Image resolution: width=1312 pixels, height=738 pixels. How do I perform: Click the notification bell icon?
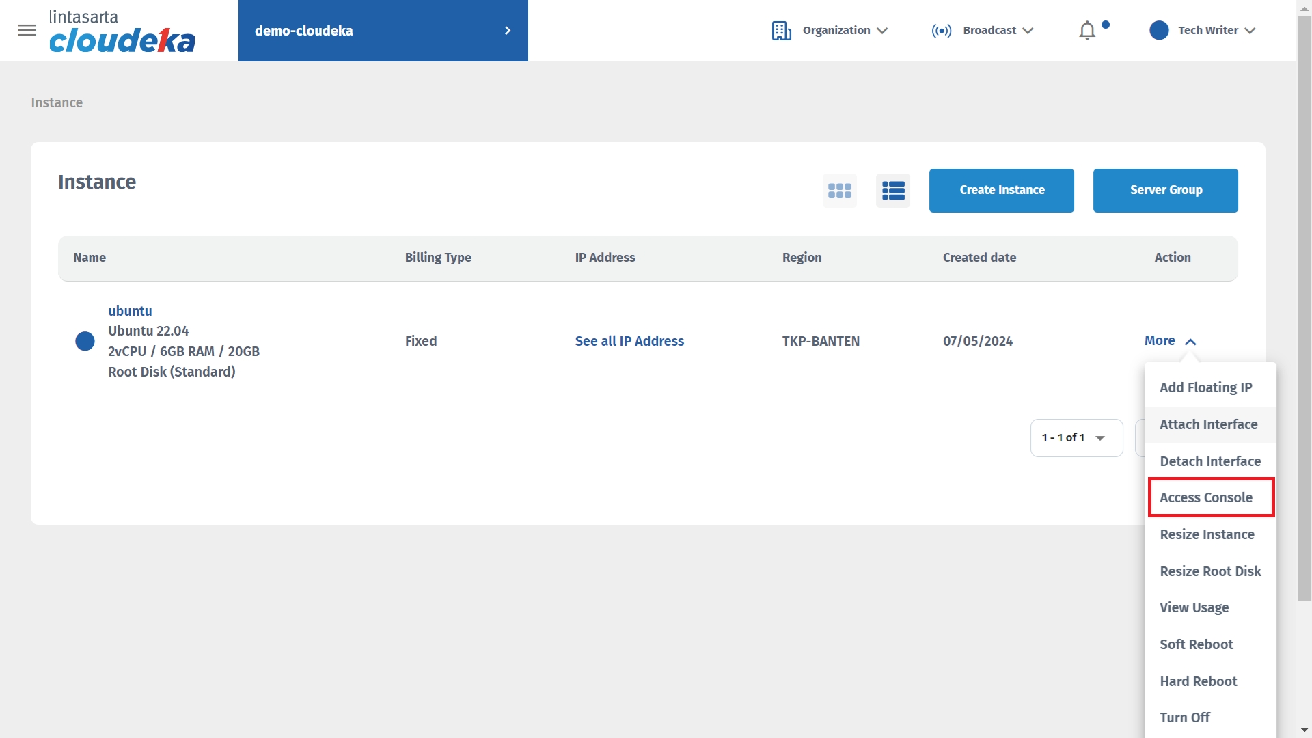coord(1087,31)
